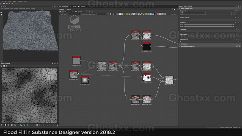Click fit-to-view icon in graph toolbar
This screenshot has width=242, height=136.
coord(60,12)
